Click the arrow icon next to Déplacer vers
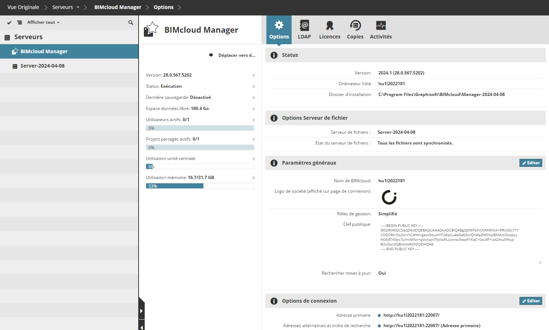 (211, 55)
